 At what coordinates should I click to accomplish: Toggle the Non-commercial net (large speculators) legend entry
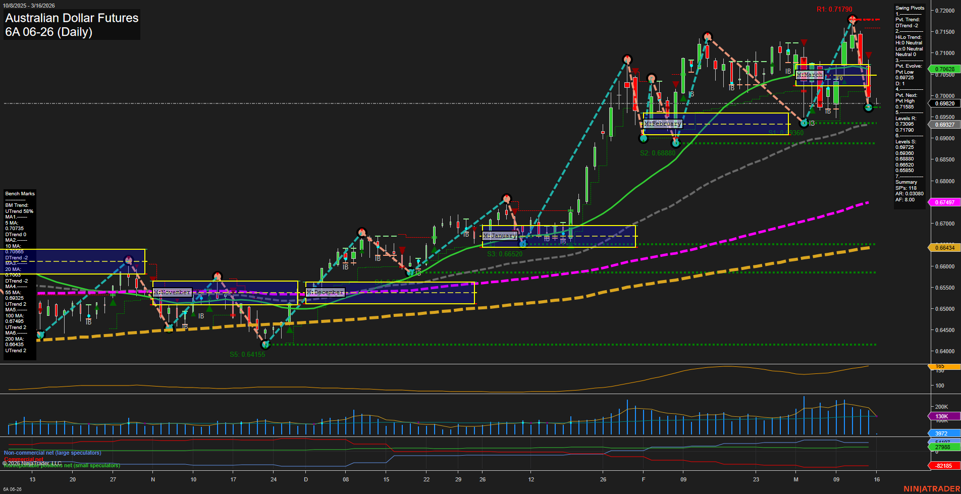52,453
